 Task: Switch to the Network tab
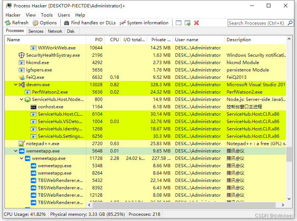55,31
